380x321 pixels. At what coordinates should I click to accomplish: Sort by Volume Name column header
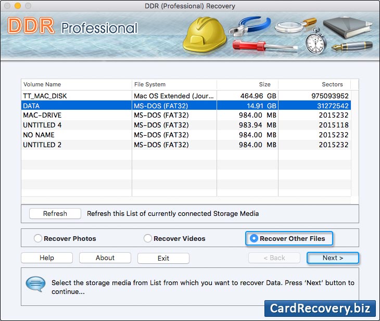coord(77,84)
